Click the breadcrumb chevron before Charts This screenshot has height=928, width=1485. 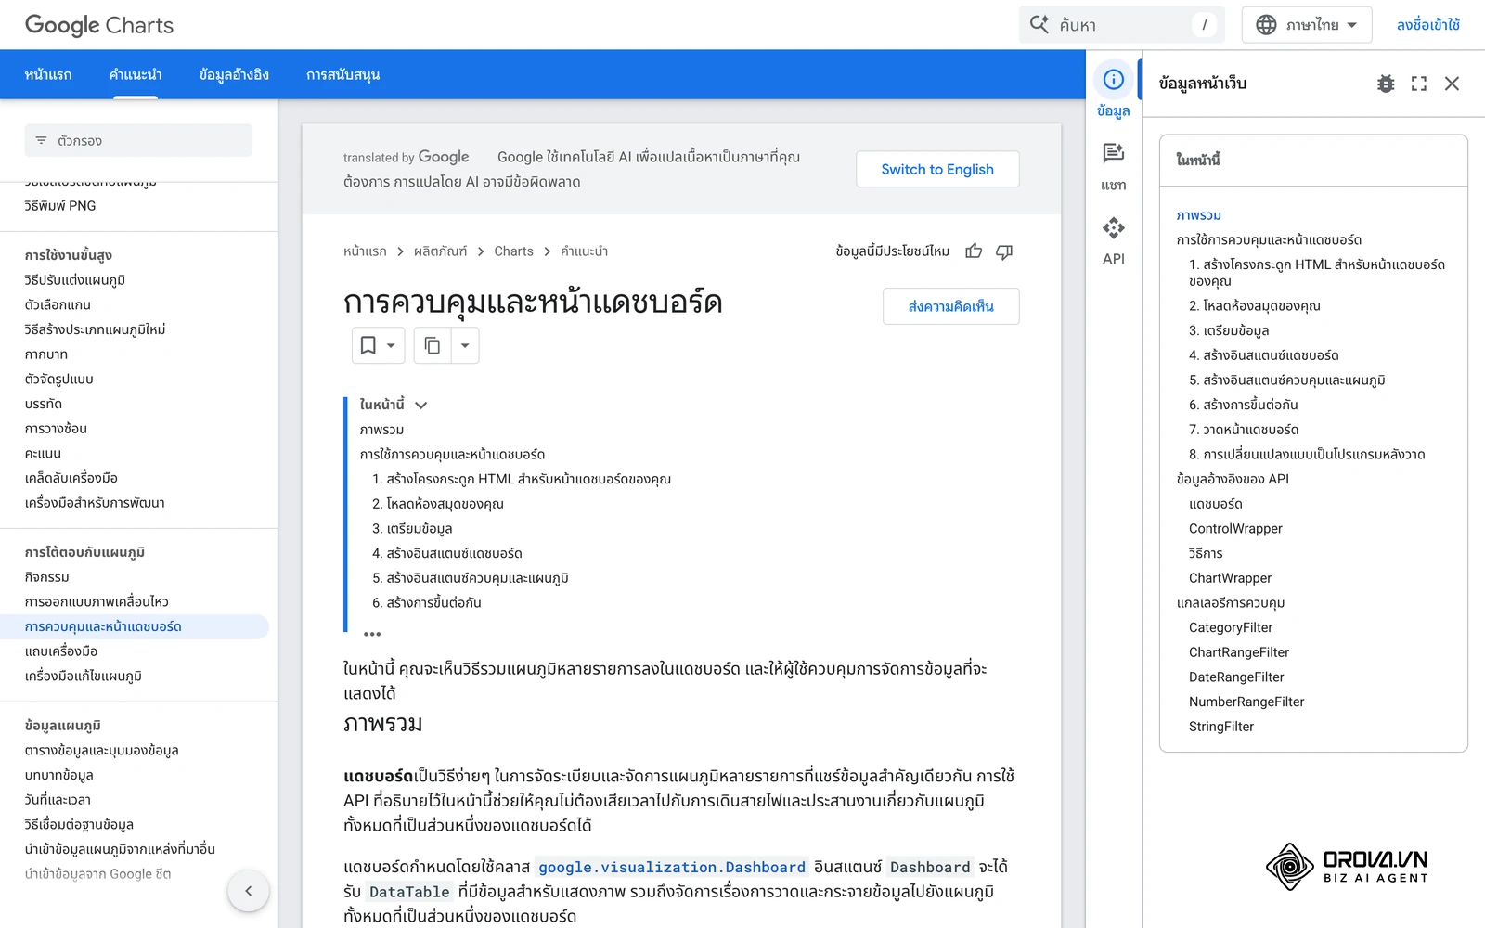[481, 251]
